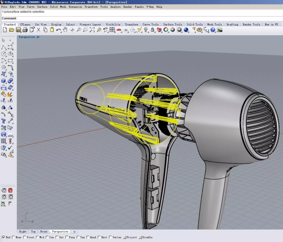Click the Explode tool icon
The image size is (283, 242).
pyautogui.click(x=10, y=94)
